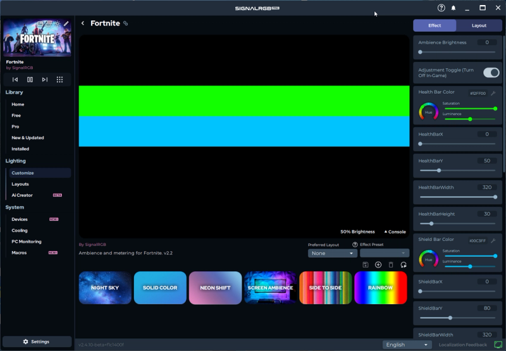Expand the Effect Preset dropdown
The width and height of the screenshot is (506, 351).
tap(385, 253)
